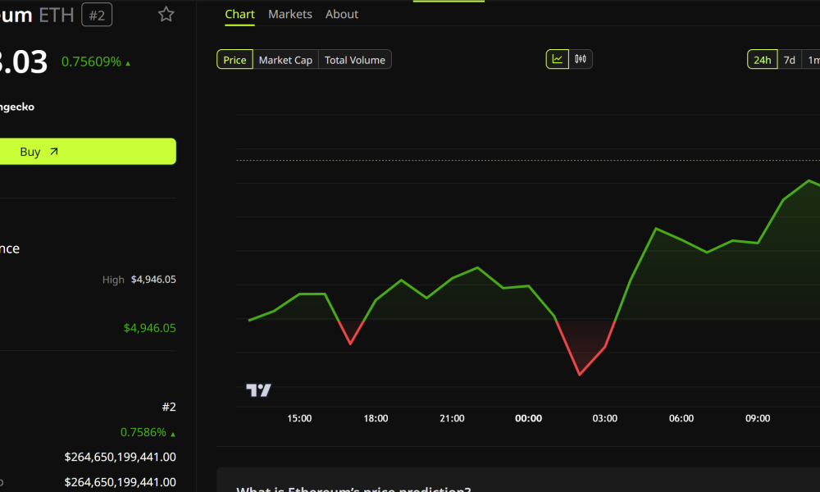The image size is (820, 492).
Task: Click the 03:00 label on time axis
Action: 604,418
